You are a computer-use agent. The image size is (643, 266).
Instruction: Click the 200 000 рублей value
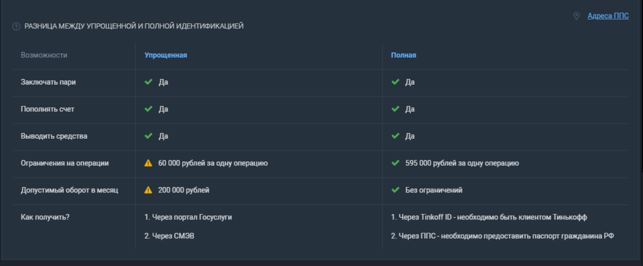point(184,190)
